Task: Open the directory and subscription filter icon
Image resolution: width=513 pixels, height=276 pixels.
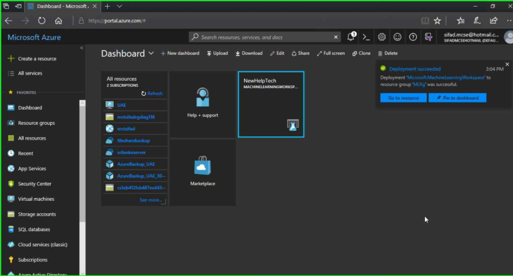Action: point(428,37)
